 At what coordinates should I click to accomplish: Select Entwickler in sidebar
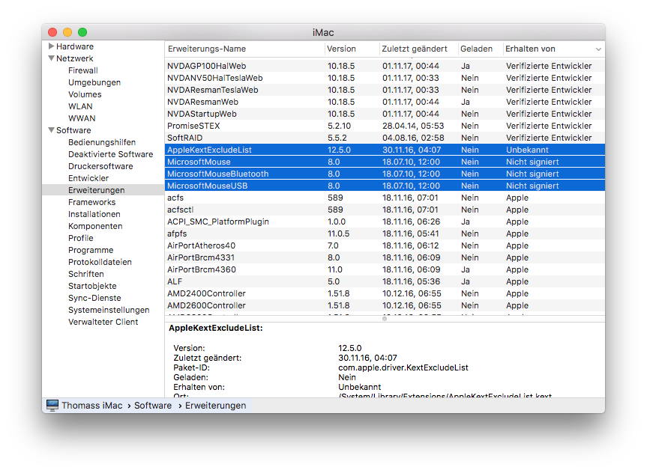(x=88, y=178)
